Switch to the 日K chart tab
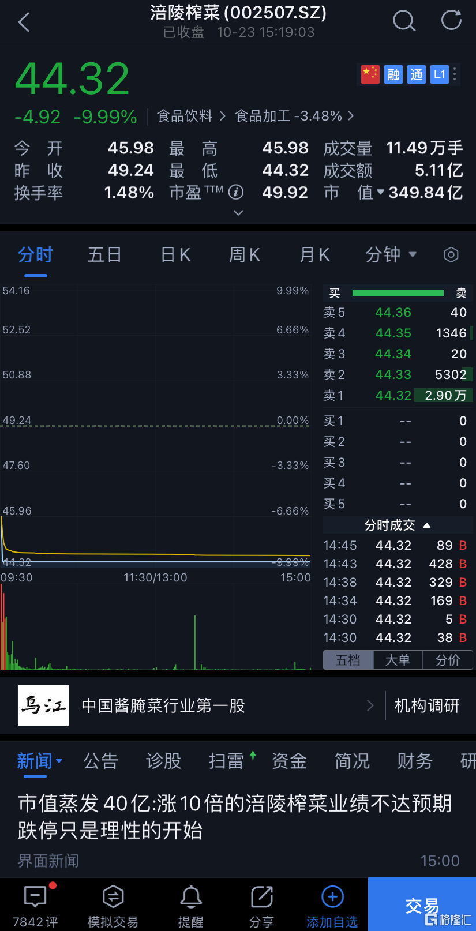Viewport: 476px width, 931px height. (175, 254)
